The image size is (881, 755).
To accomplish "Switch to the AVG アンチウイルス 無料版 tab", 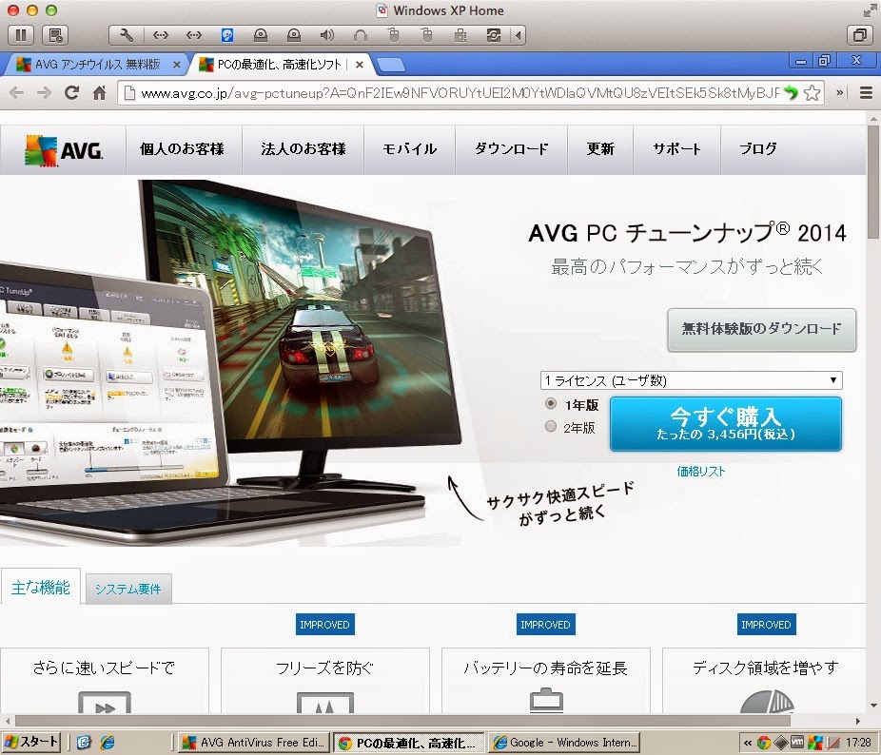I will coord(97,65).
